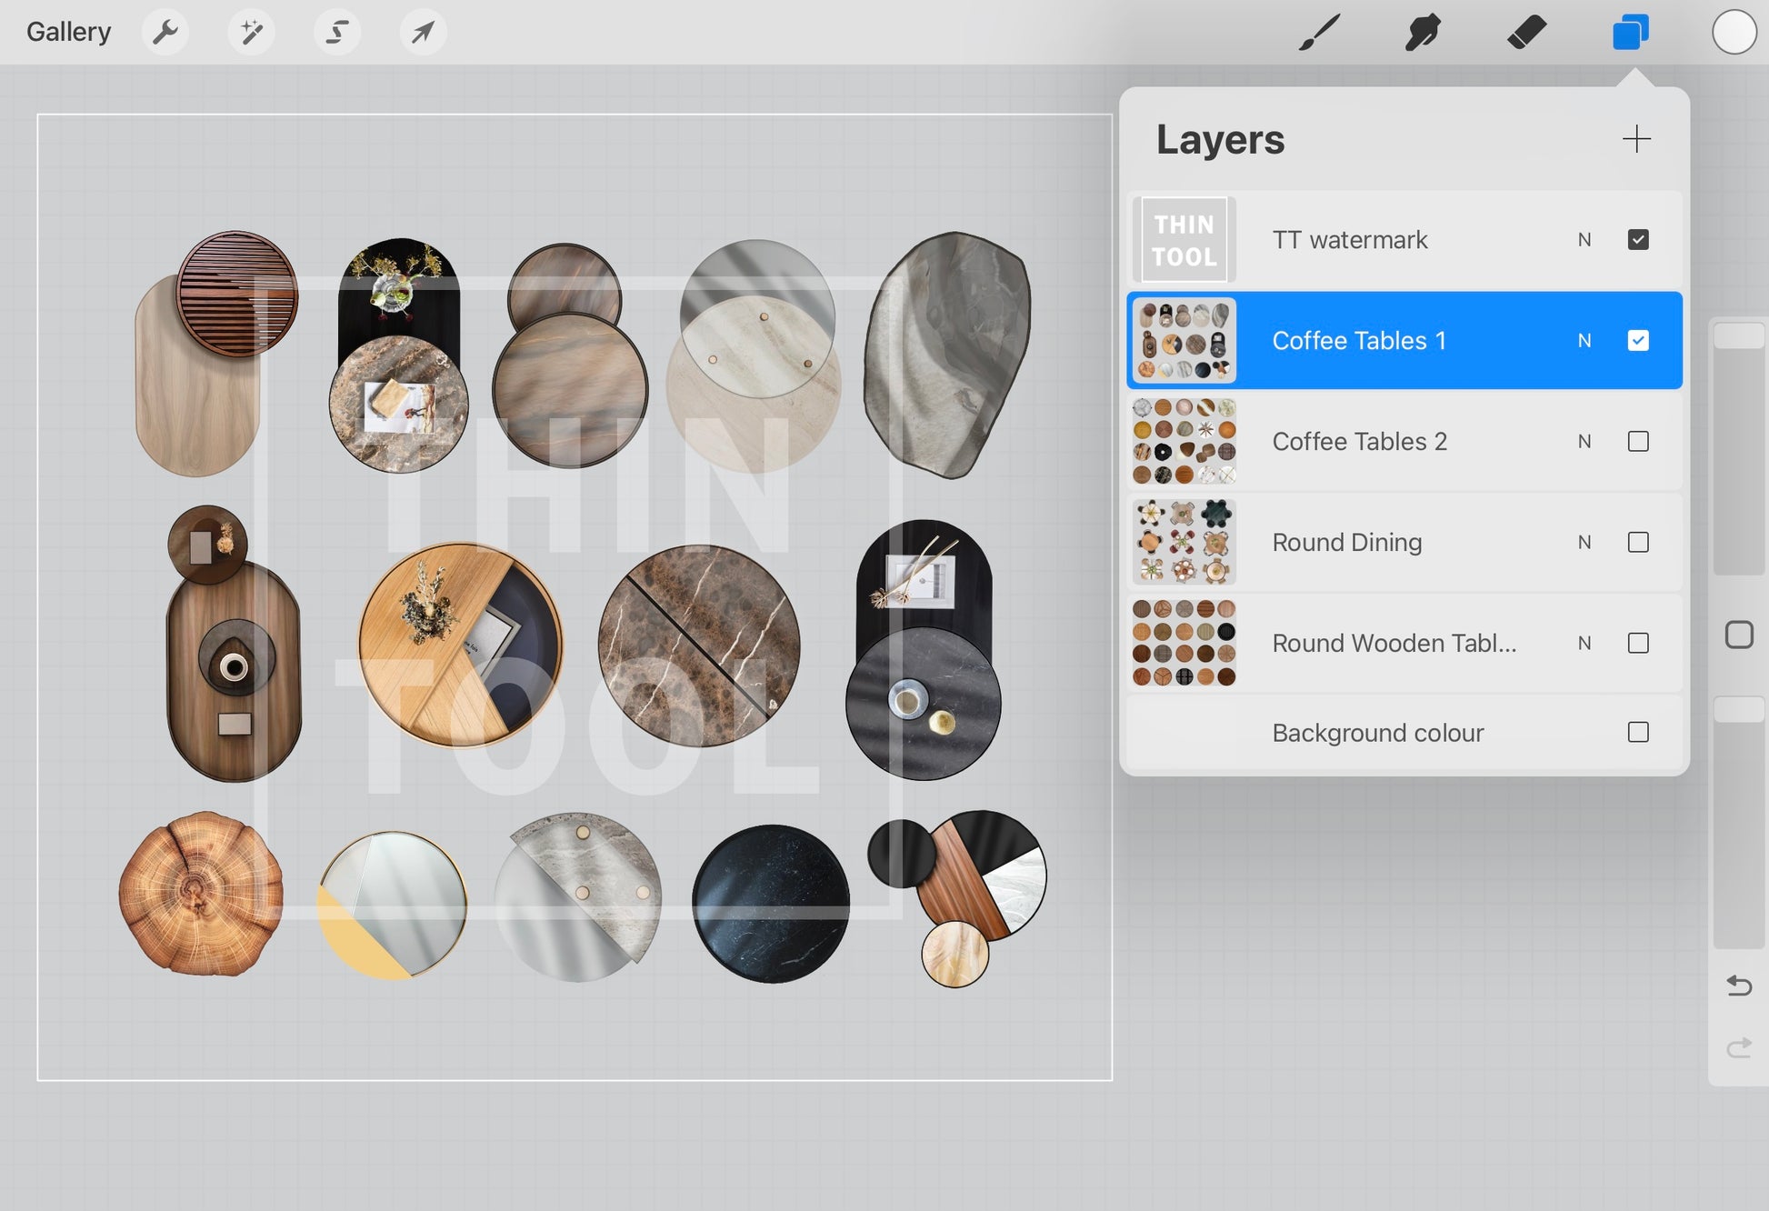Add a new layer with plus icon
The height and width of the screenshot is (1211, 1769).
[1636, 139]
